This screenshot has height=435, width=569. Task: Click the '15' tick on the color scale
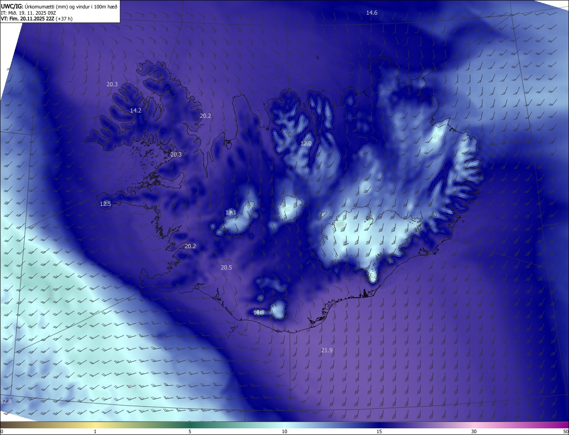(x=379, y=431)
